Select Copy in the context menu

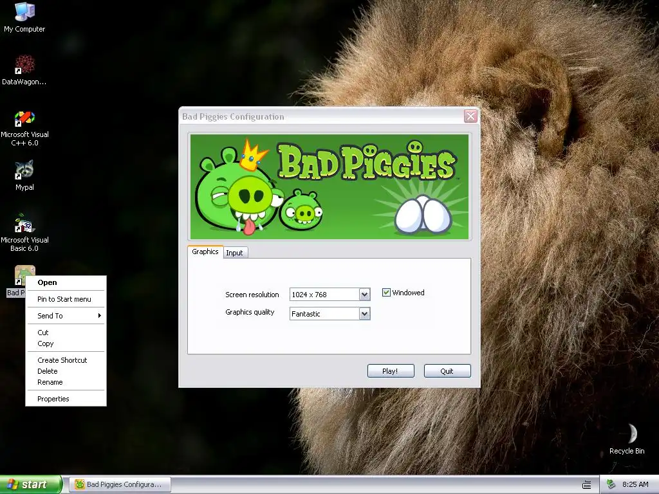tap(66, 343)
